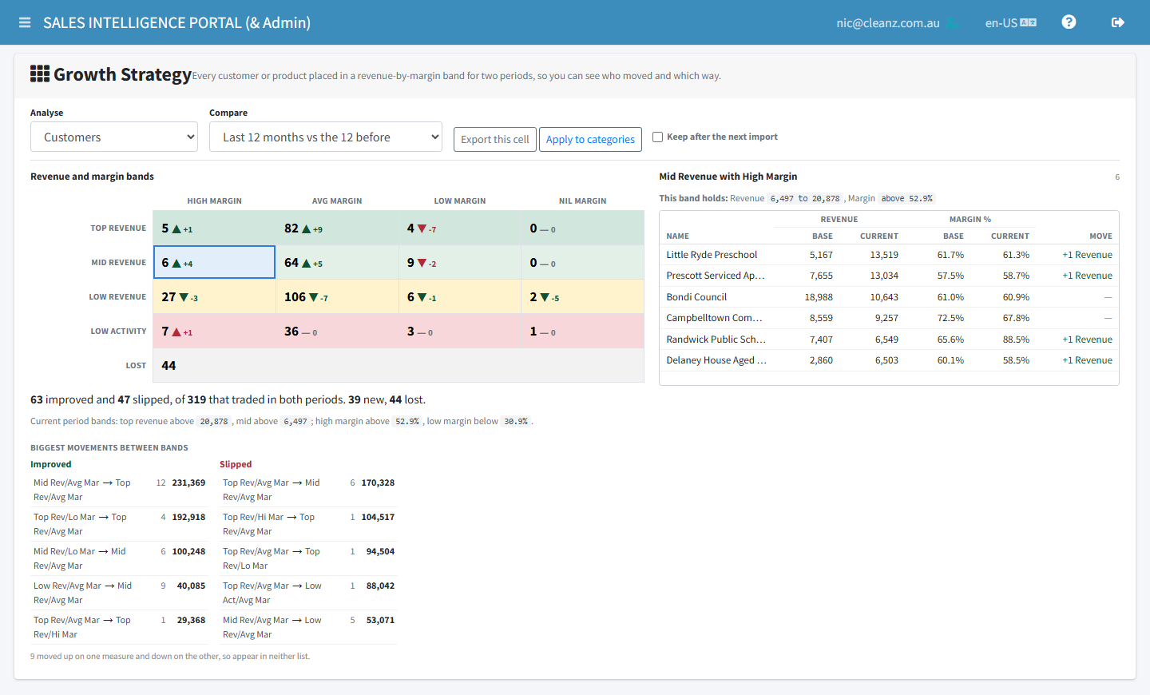Click the grid icon beside Growth Strategy
The width and height of the screenshot is (1150, 695).
pyautogui.click(x=40, y=74)
